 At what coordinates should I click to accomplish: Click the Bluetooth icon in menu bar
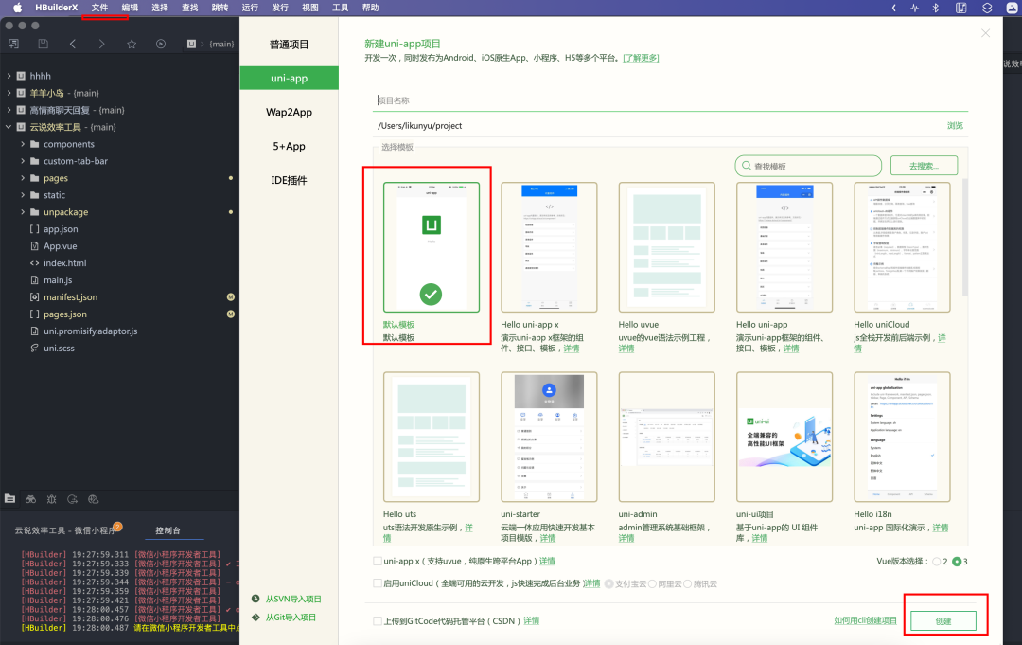point(935,8)
